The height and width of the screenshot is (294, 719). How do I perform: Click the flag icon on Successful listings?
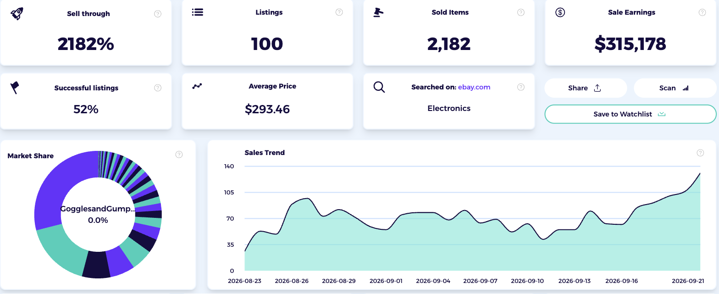15,87
